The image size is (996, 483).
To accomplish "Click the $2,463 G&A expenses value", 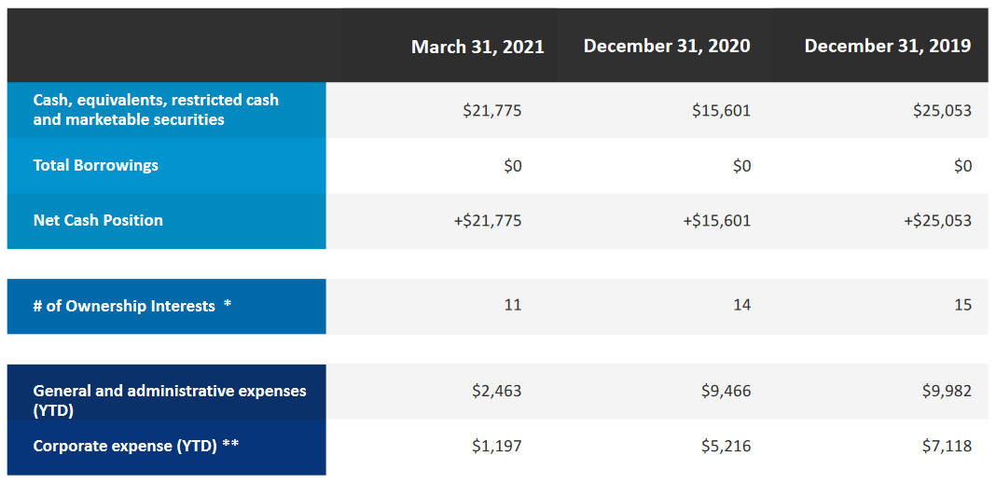I will [x=496, y=391].
